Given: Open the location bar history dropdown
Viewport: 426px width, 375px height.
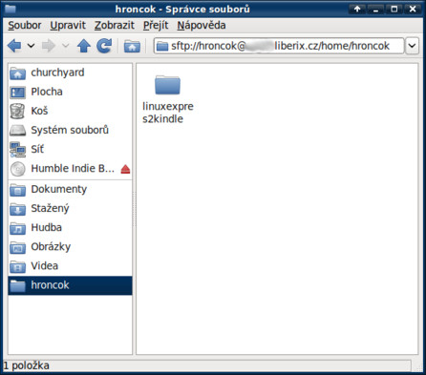Looking at the screenshot, I should coord(412,46).
